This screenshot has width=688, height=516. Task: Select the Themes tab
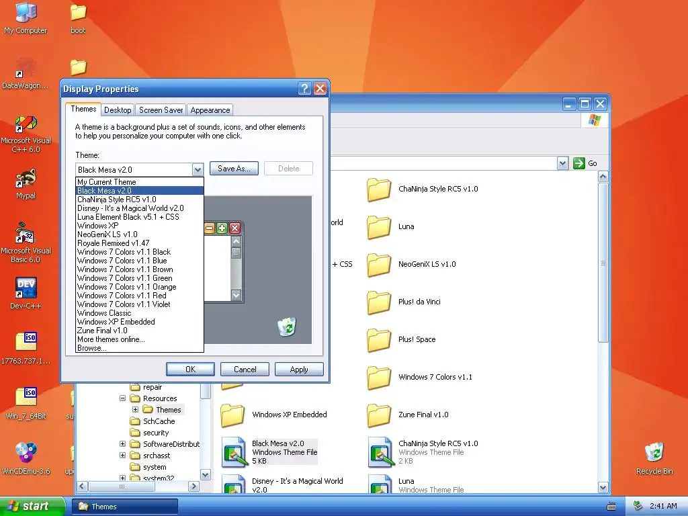pyautogui.click(x=83, y=110)
